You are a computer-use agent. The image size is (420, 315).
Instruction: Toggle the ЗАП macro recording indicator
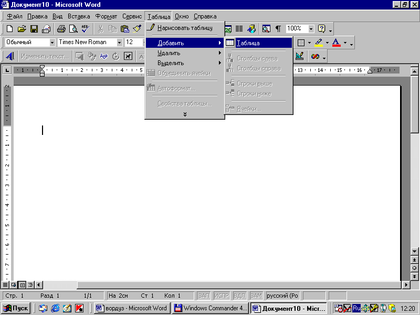[204, 296]
